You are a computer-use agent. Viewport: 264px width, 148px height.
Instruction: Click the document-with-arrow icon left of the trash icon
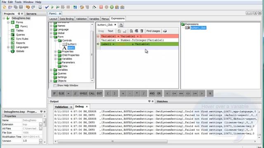coord(131,31)
